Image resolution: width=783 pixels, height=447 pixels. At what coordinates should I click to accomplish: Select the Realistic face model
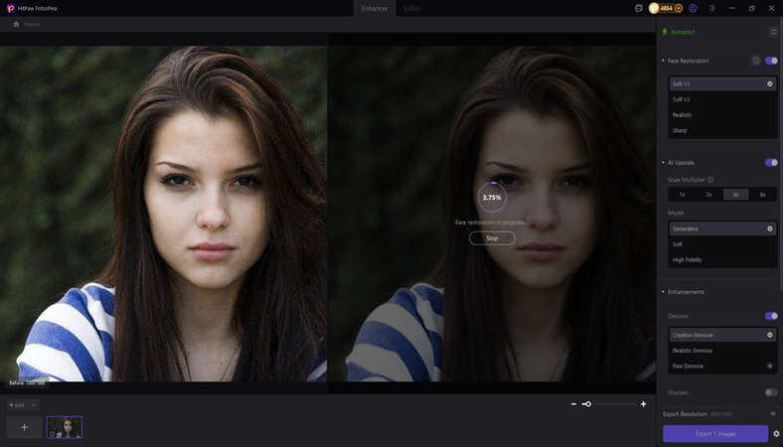[722, 115]
